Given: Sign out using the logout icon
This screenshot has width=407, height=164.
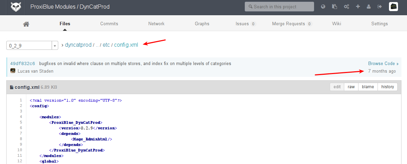Looking at the screenshot, I should tap(380, 7).
